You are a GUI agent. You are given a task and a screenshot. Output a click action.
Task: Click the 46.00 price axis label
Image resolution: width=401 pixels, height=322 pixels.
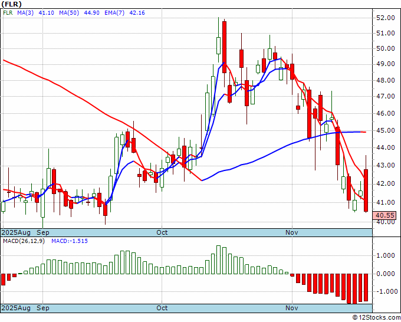385,113
